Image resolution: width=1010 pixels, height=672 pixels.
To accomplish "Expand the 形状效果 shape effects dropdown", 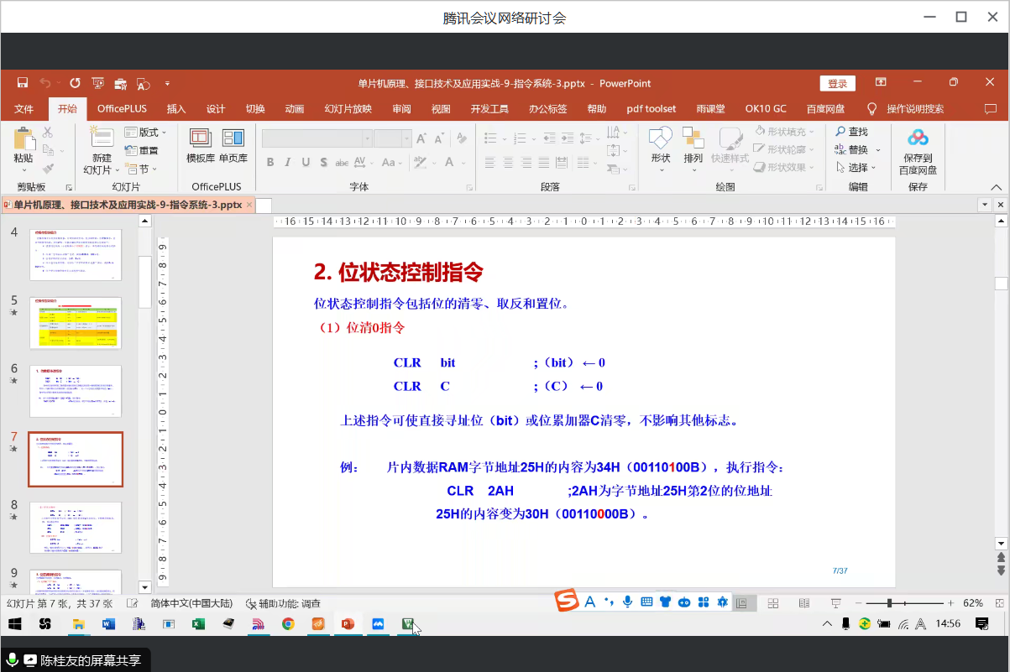I will (x=785, y=167).
